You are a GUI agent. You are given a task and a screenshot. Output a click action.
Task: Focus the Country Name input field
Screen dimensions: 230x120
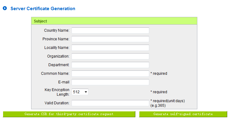(x=110, y=30)
